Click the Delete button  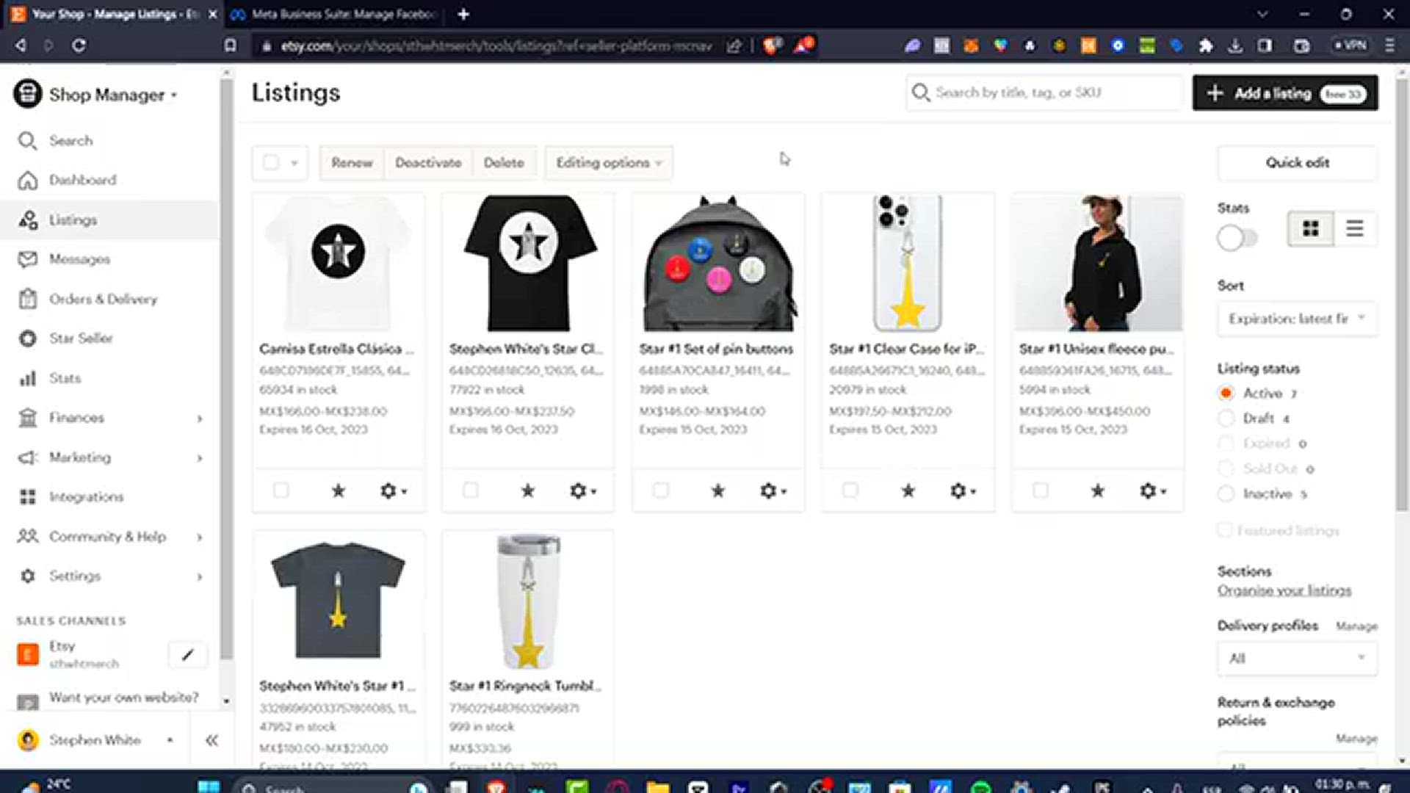click(x=504, y=162)
